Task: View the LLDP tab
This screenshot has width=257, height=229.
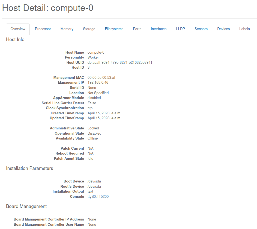Action: tap(180, 29)
